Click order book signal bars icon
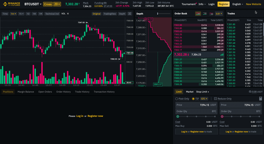The image size is (264, 144). [222, 54]
